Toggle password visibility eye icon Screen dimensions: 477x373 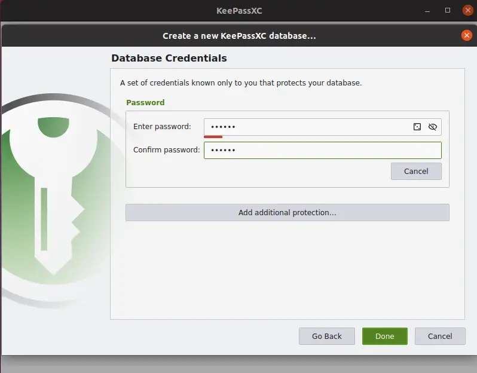433,127
